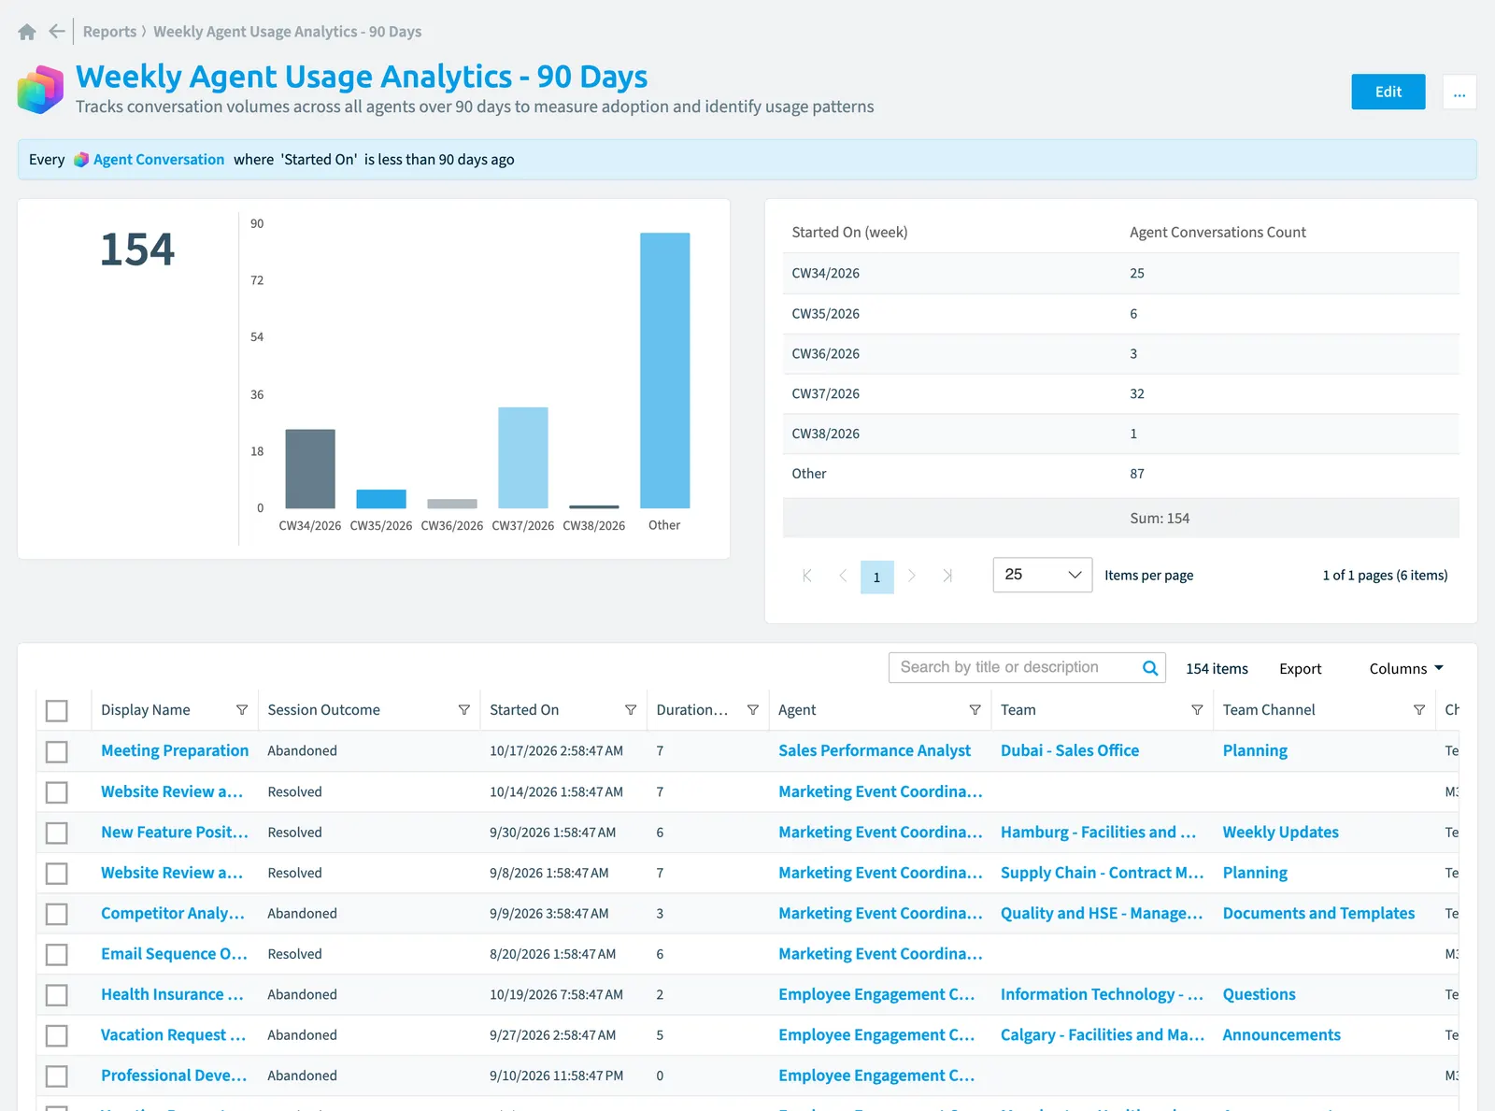The height and width of the screenshot is (1111, 1495).
Task: Click the back arrow icon
Action: [x=57, y=31]
